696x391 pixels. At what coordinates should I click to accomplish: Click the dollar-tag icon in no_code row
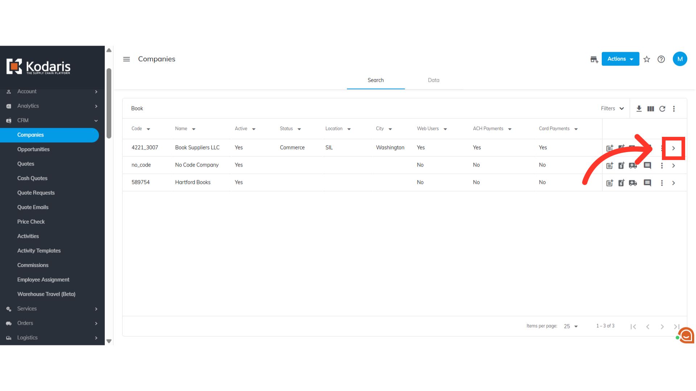(x=621, y=165)
